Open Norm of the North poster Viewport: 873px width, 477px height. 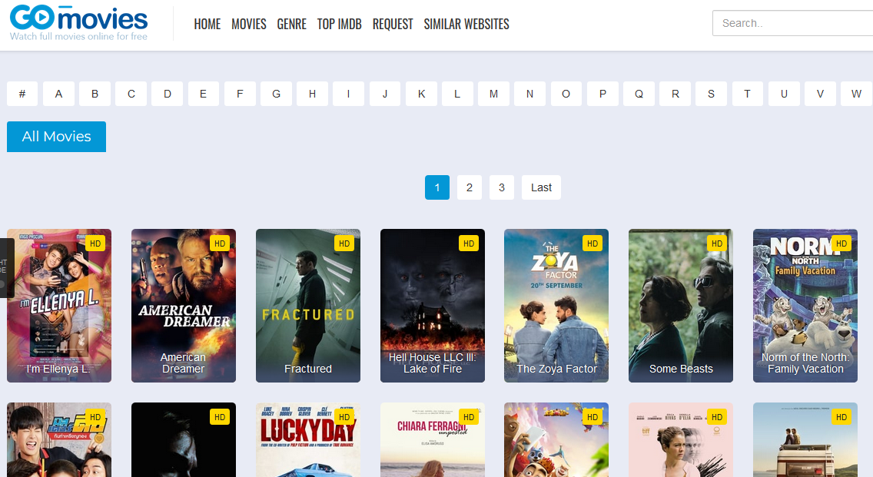point(805,306)
